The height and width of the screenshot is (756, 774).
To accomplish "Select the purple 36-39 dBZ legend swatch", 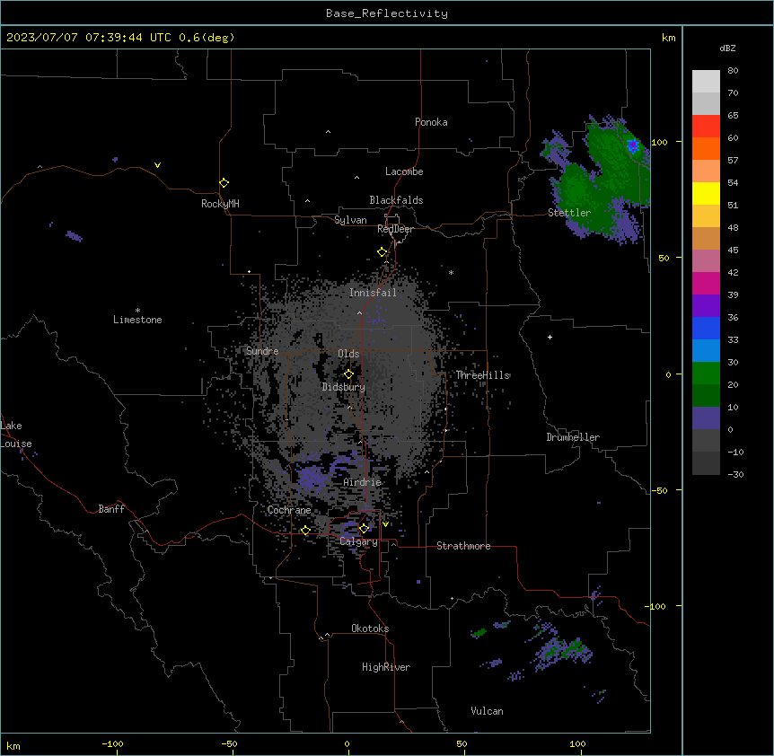I will (x=706, y=306).
